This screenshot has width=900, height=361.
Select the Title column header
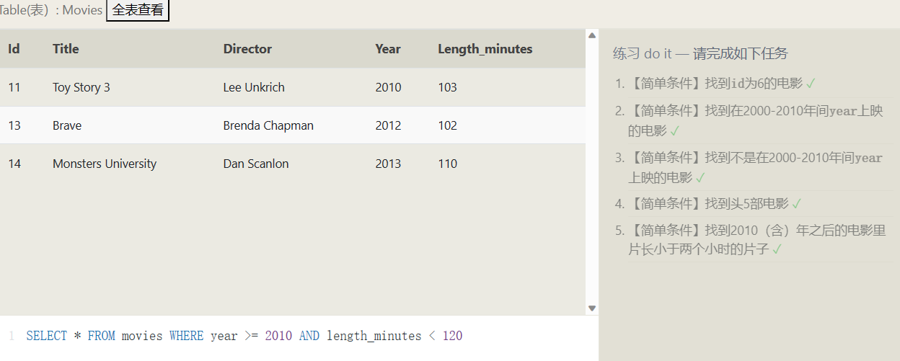tap(66, 49)
